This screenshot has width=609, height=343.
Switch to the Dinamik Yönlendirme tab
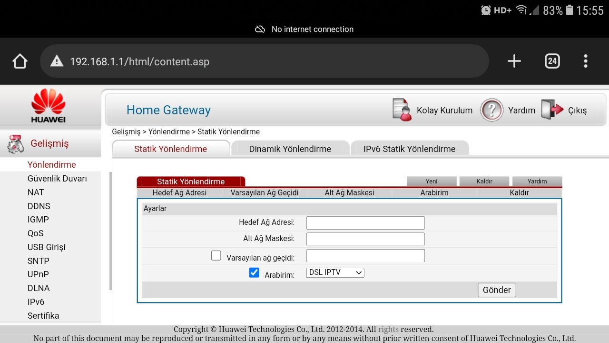coord(290,149)
